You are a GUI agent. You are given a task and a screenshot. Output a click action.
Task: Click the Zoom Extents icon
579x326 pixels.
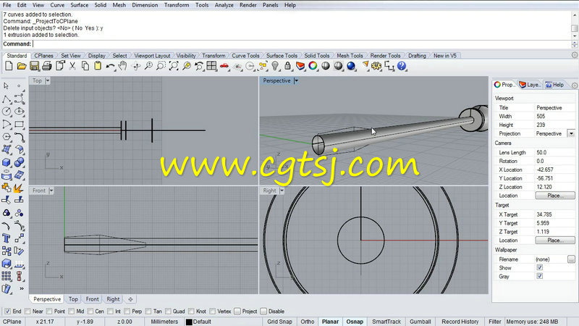pos(174,66)
